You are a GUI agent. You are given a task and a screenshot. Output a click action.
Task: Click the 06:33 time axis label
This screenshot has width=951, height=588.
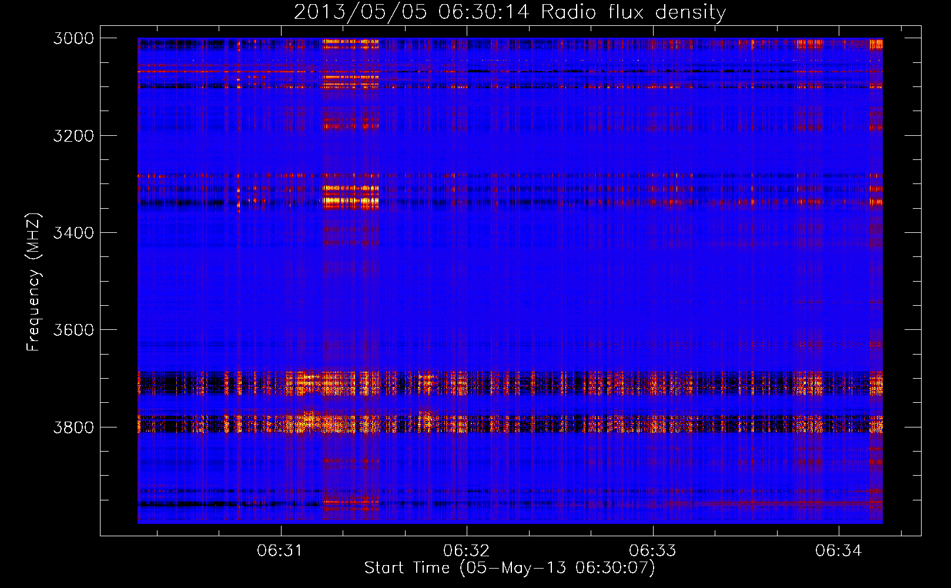(x=652, y=550)
